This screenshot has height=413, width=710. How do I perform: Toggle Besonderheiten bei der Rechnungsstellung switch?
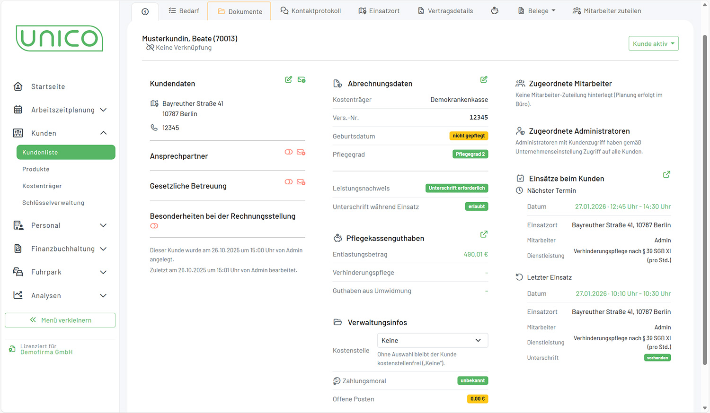[x=154, y=226]
